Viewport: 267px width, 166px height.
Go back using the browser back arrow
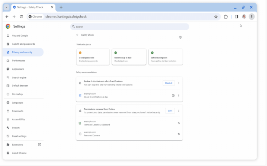[x=7, y=17]
